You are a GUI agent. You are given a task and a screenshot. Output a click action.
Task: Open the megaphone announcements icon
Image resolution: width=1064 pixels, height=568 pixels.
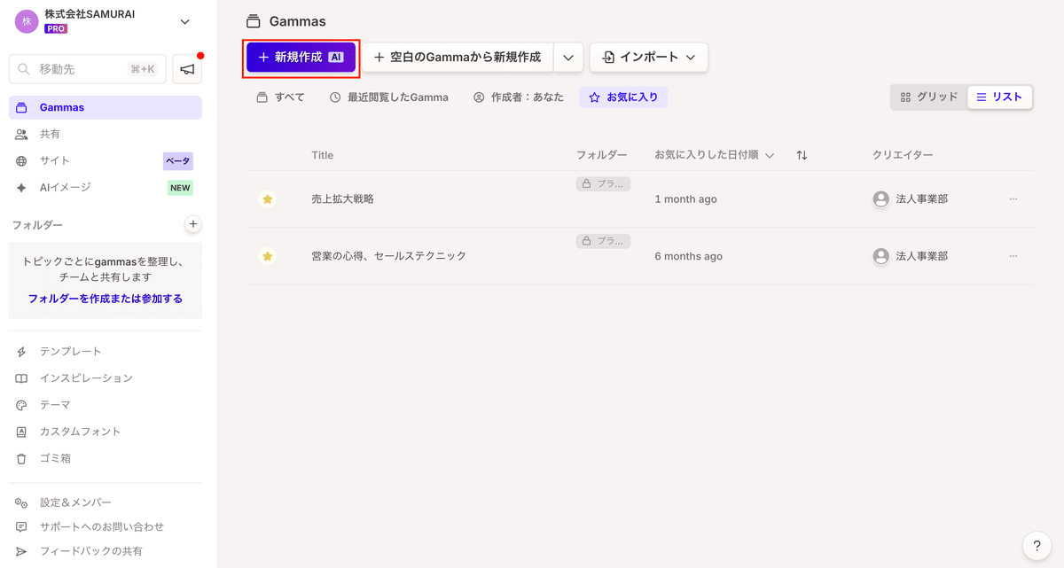(x=187, y=69)
